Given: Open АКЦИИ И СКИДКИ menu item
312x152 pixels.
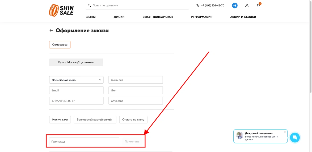Looking at the screenshot, I should 243,17.
